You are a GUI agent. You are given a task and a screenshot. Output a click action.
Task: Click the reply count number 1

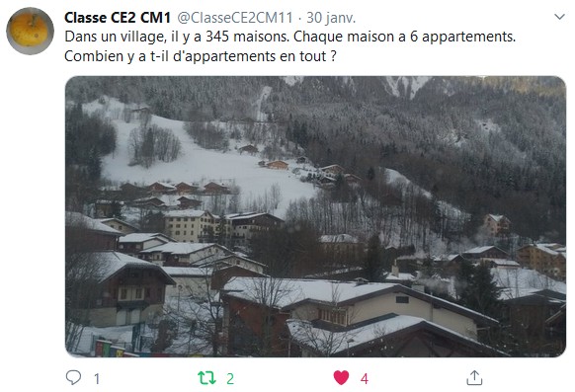click(x=97, y=379)
